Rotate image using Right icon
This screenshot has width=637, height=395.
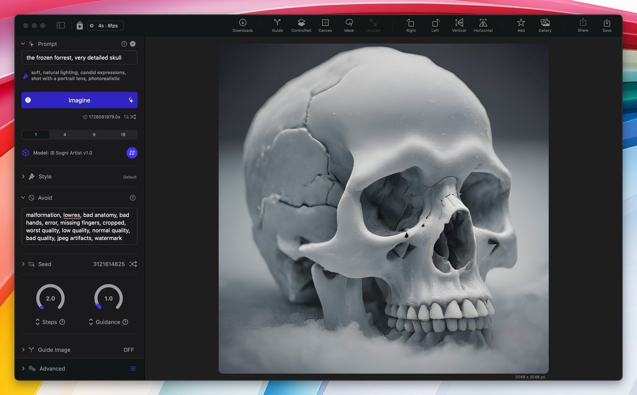pyautogui.click(x=411, y=24)
